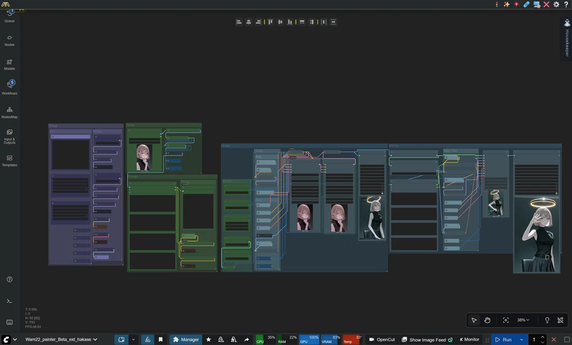Image resolution: width=572 pixels, height=345 pixels.
Task: Click the help circle icon in left sidebar
Action: (10, 279)
